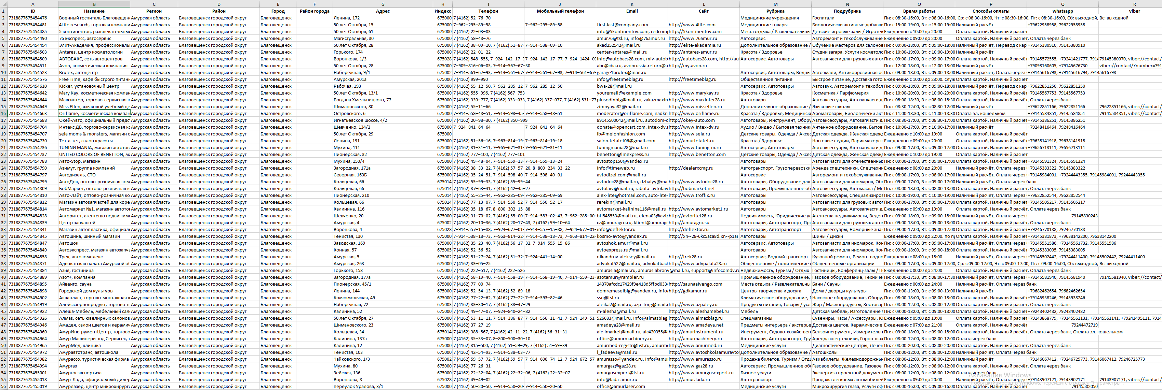
Task: Select the 'Тет-а-тет, салон красоты' cell
Action: (94, 141)
